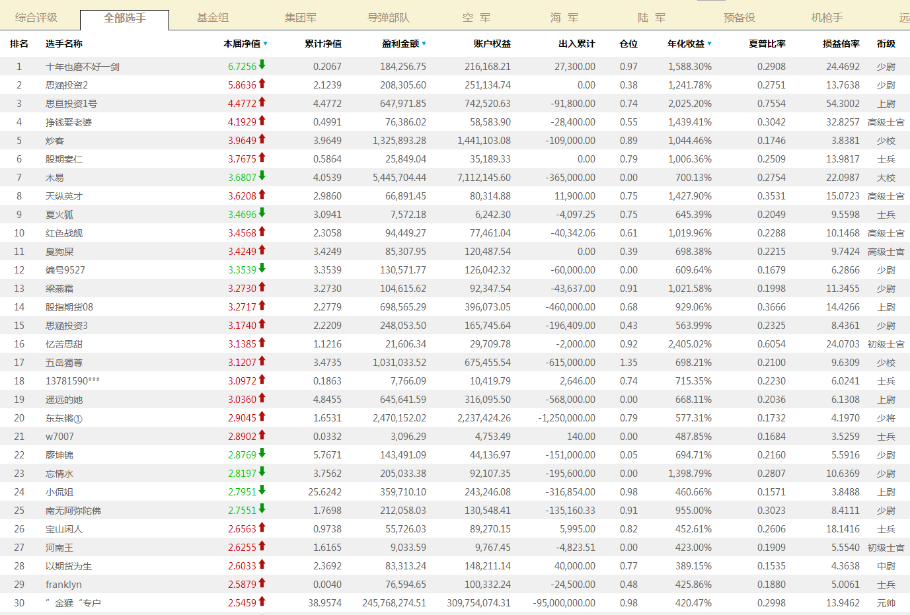Screen dimensions: 910x615
Task: Click green down arrow for 小侃姐
Action: coord(262,490)
